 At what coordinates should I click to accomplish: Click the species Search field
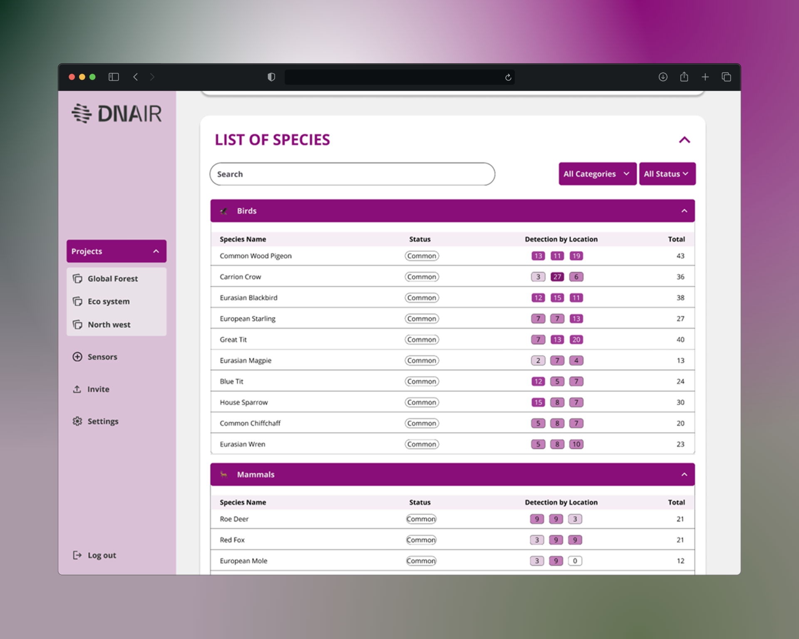pyautogui.click(x=352, y=174)
